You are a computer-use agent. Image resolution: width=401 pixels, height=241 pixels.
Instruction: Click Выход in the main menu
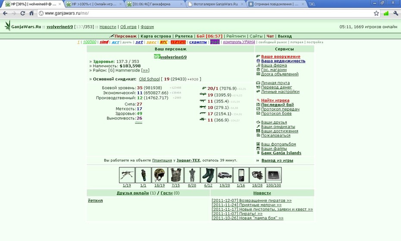pyautogui.click(x=285, y=36)
